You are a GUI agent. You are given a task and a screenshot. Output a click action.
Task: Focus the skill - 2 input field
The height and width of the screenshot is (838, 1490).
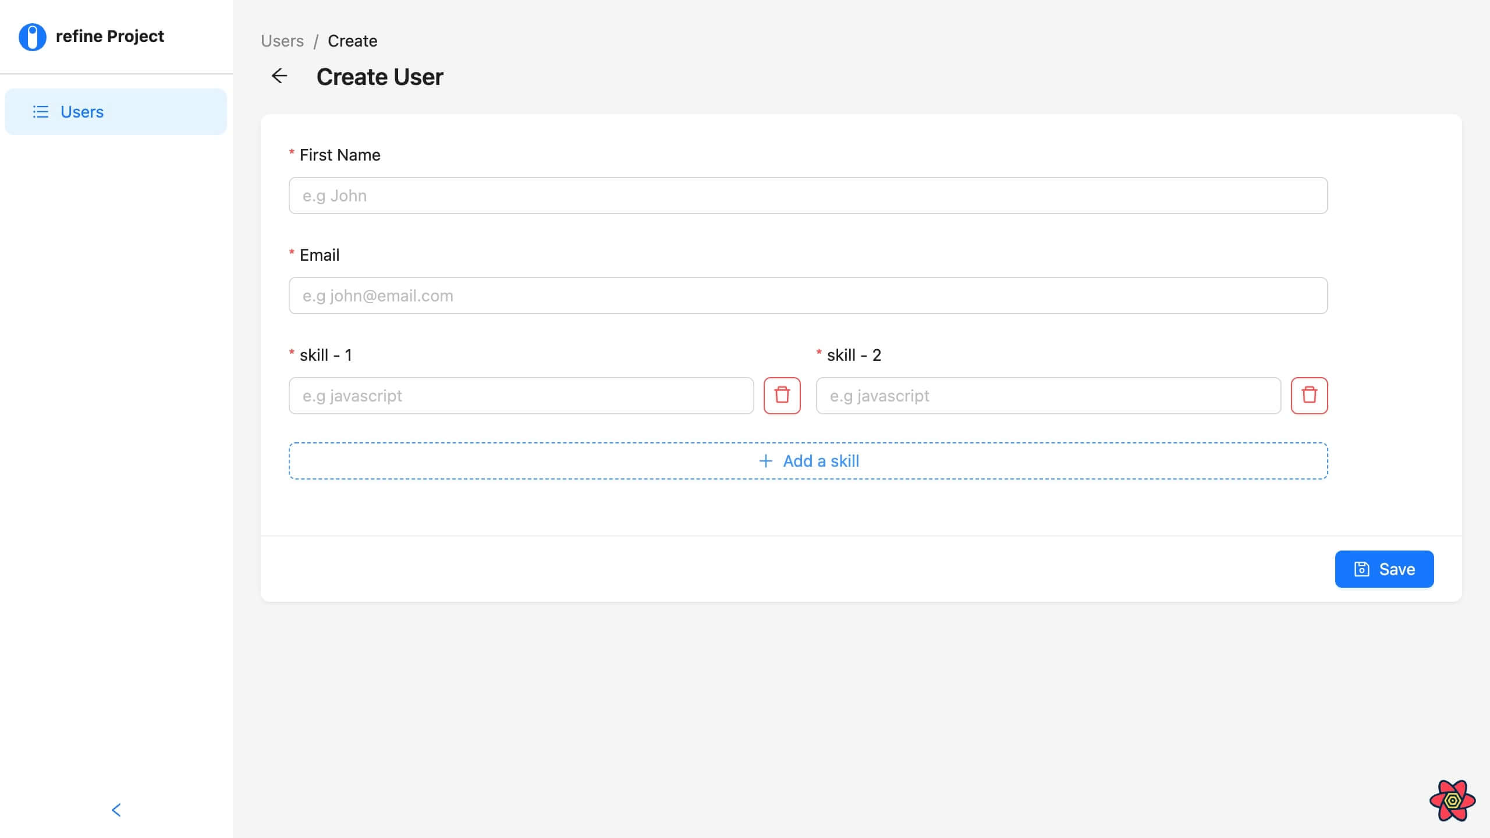(x=1048, y=396)
